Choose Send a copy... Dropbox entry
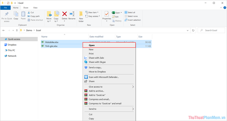Image resolution: width=227 pixels, height=121 pixels. (x=109, y=67)
